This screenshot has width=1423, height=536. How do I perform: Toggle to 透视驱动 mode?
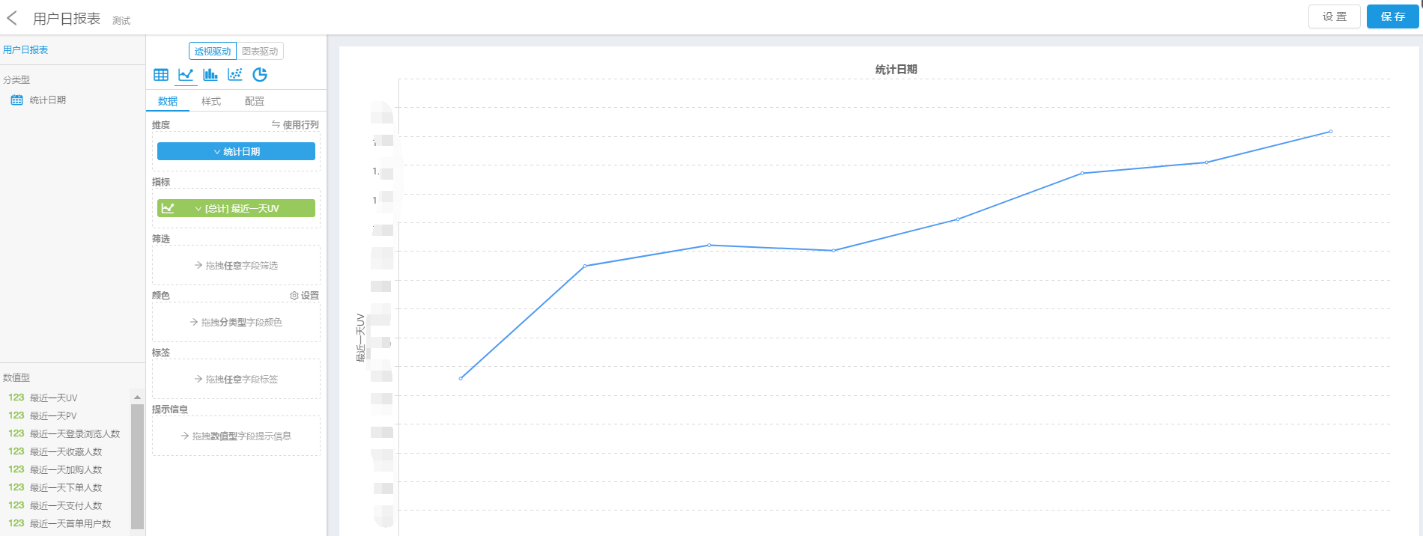tap(213, 51)
